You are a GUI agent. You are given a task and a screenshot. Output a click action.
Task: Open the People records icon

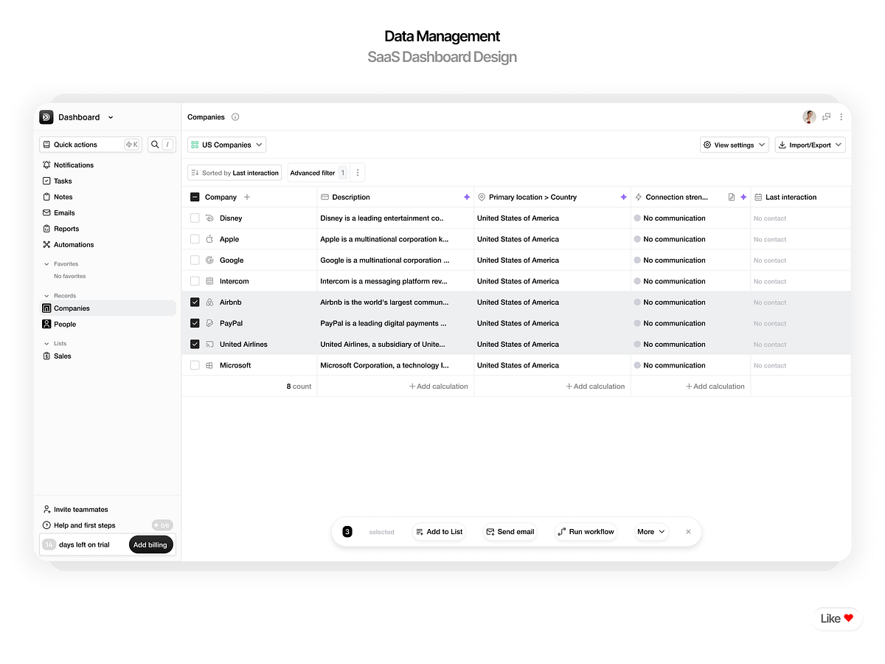pyautogui.click(x=46, y=324)
